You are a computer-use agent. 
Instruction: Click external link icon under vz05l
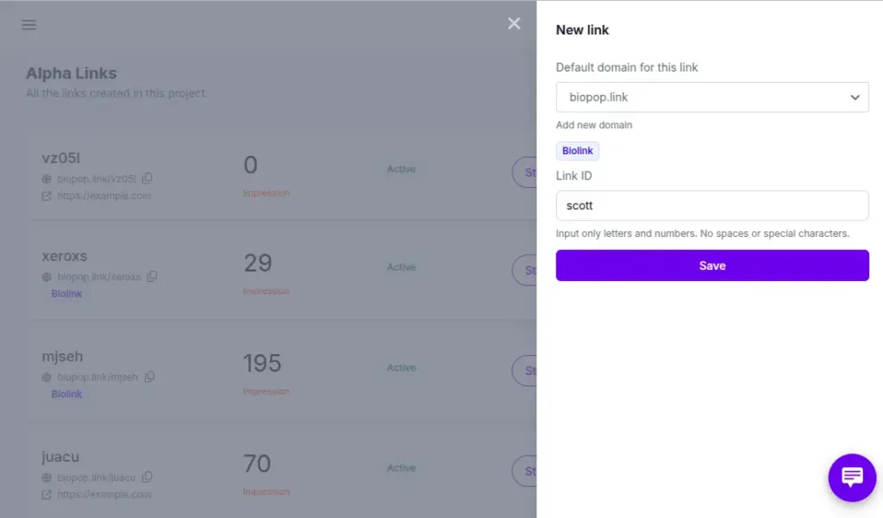(x=47, y=196)
